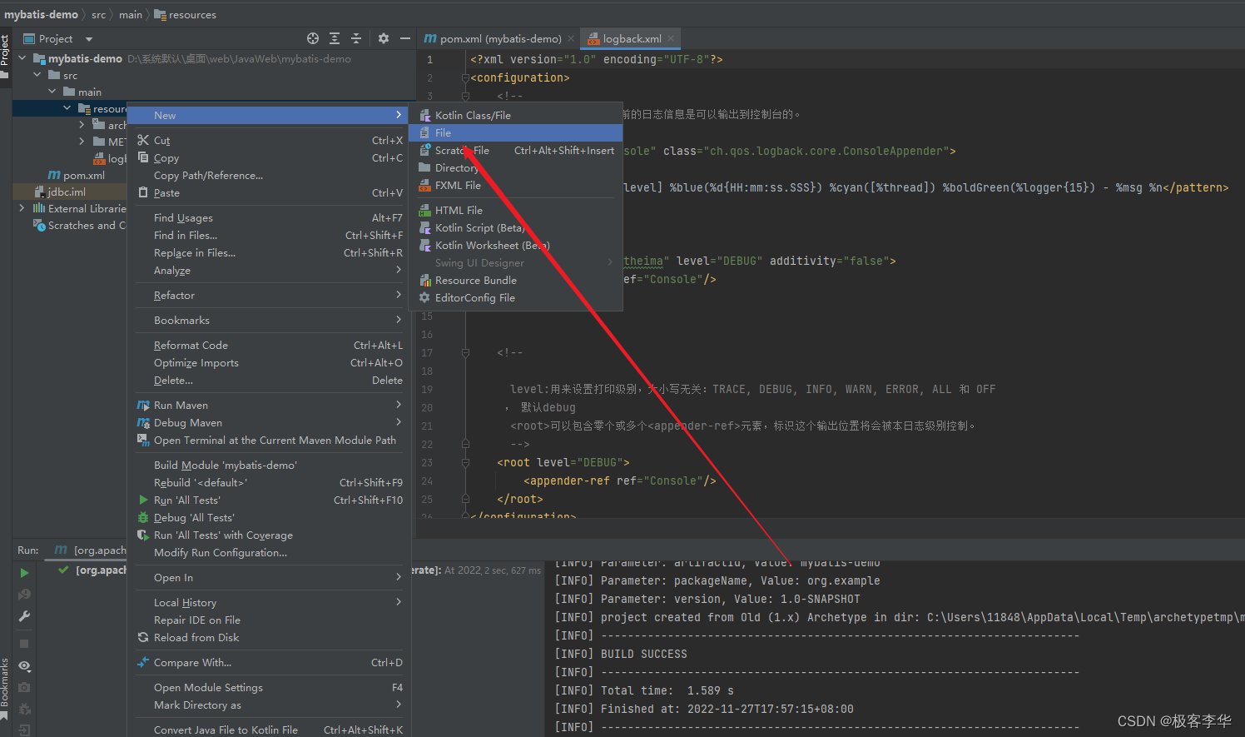The width and height of the screenshot is (1245, 737).
Task: Click the Select Opened File locate icon
Action: click(x=313, y=38)
